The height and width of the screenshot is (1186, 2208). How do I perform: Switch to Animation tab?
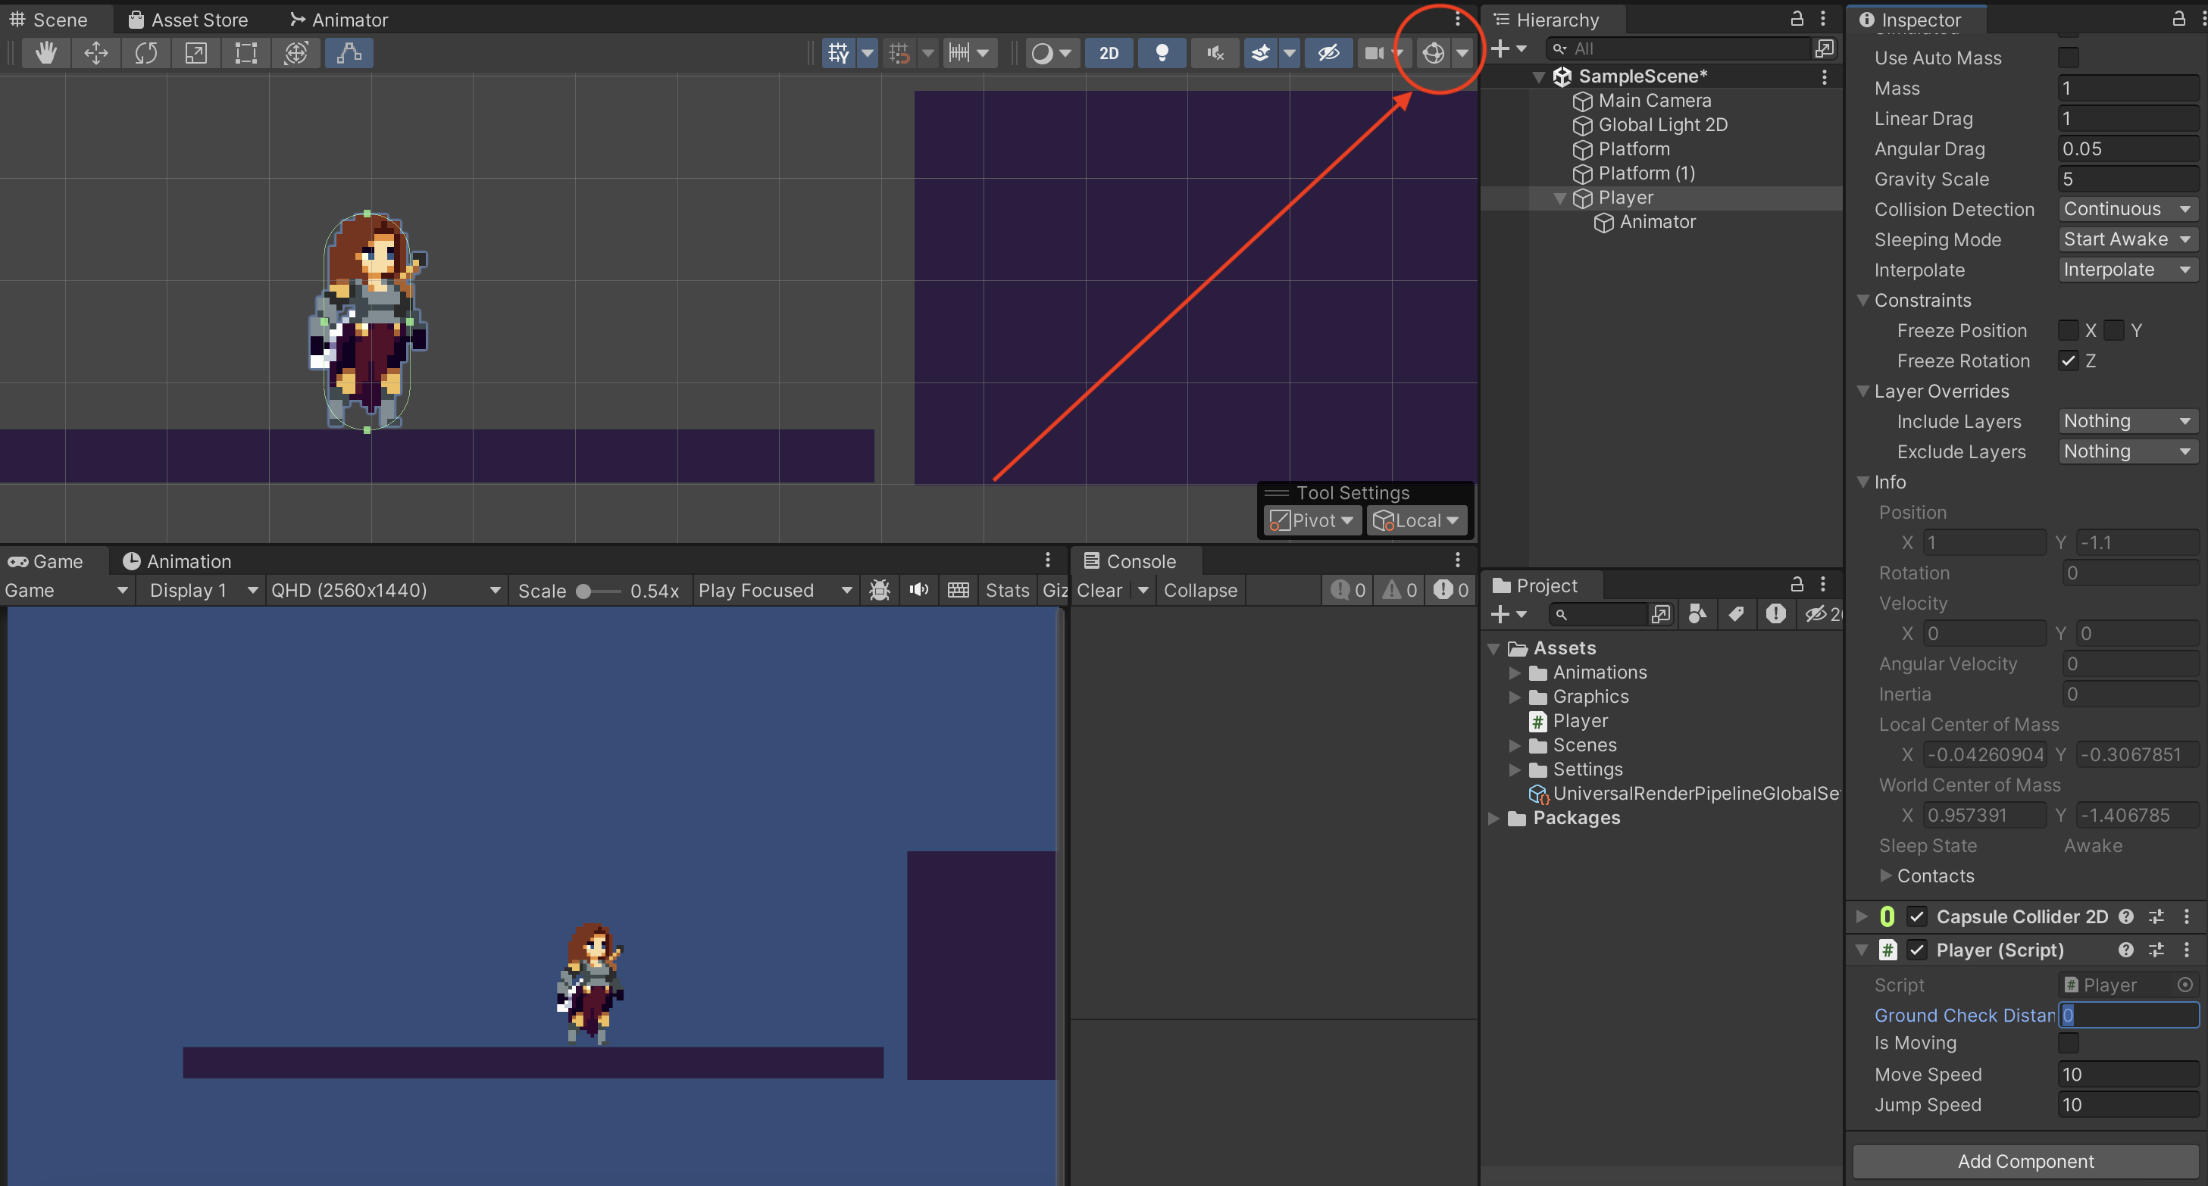(x=177, y=560)
